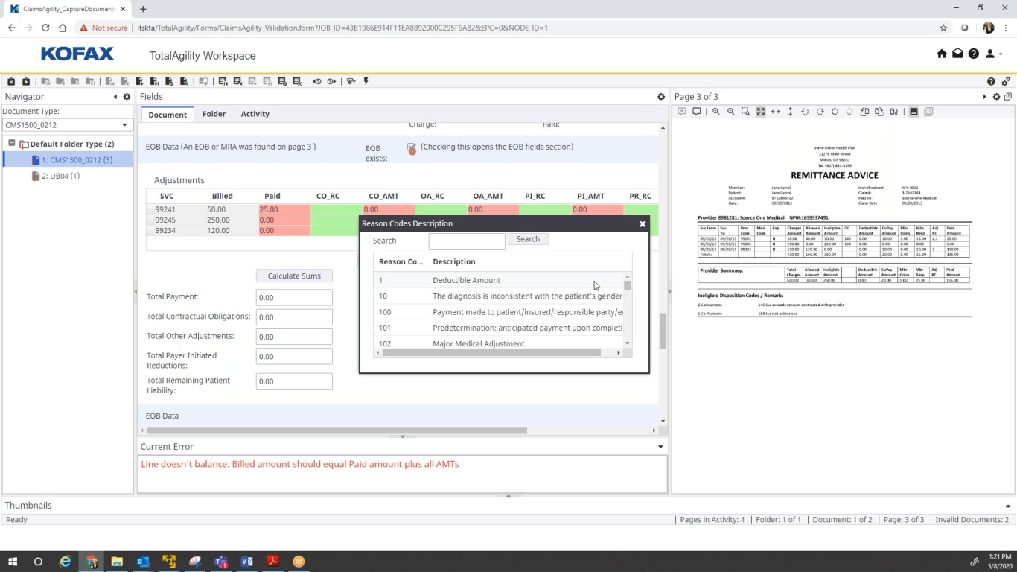Viewport: 1017px width, 572px height.
Task: Click the Reason Codes horizontal scrollbar
Action: pyautogui.click(x=491, y=353)
